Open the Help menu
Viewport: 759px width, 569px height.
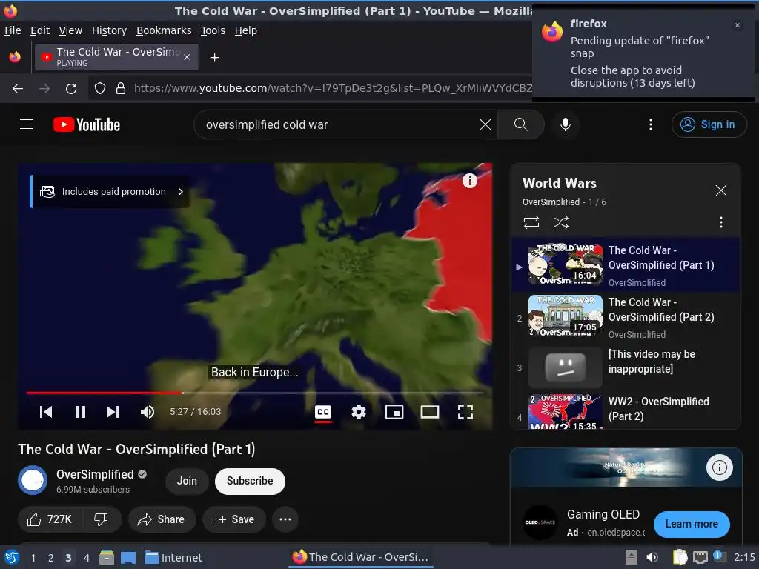(246, 30)
